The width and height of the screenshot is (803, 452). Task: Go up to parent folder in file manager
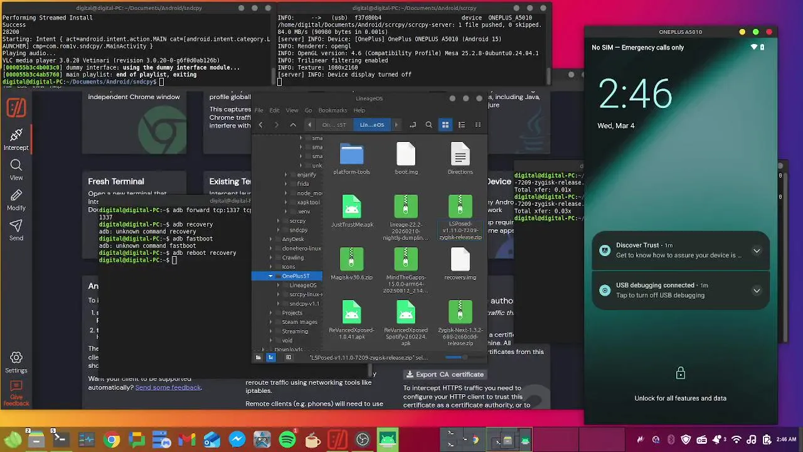(293, 125)
